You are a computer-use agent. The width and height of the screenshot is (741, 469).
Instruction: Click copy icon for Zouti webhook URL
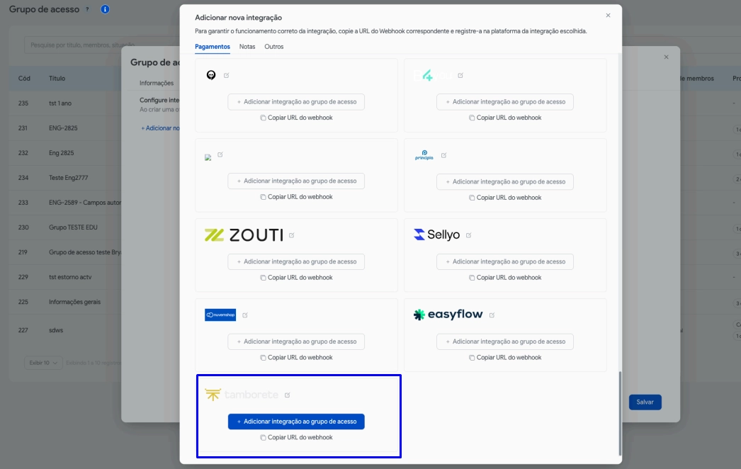(x=263, y=278)
